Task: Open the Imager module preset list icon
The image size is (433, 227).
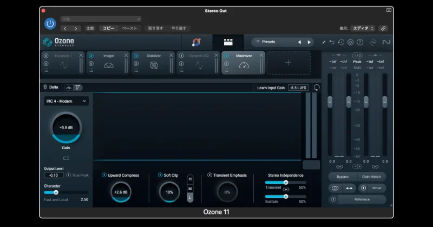Action: coord(91,70)
